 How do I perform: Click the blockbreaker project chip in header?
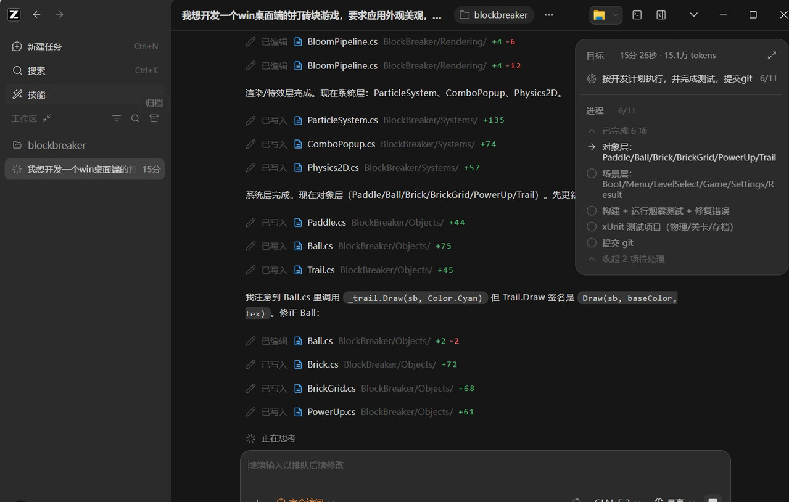pyautogui.click(x=494, y=15)
